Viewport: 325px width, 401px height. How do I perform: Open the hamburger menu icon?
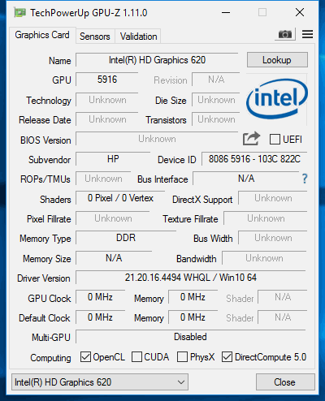coord(307,34)
